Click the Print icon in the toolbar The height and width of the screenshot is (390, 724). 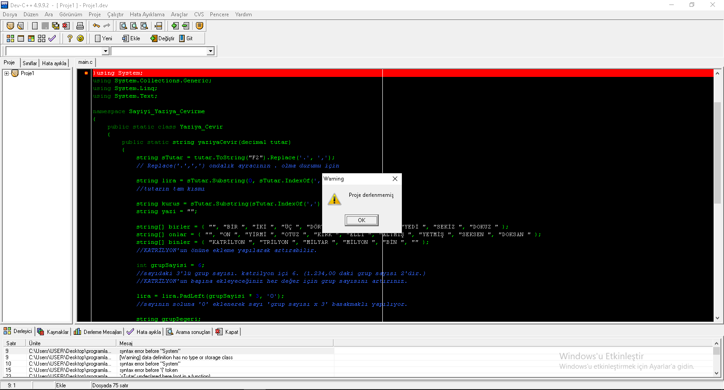[80, 26]
